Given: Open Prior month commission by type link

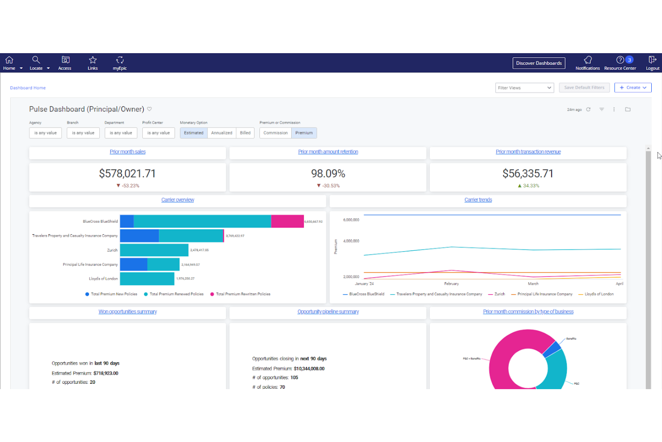Looking at the screenshot, I should pyautogui.click(x=528, y=312).
